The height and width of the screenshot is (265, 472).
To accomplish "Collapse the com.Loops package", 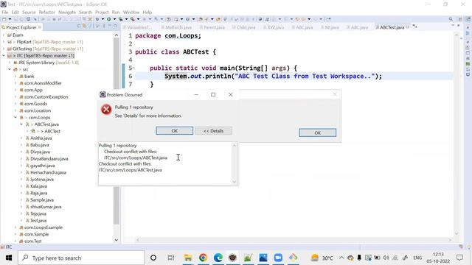I will click(x=15, y=118).
